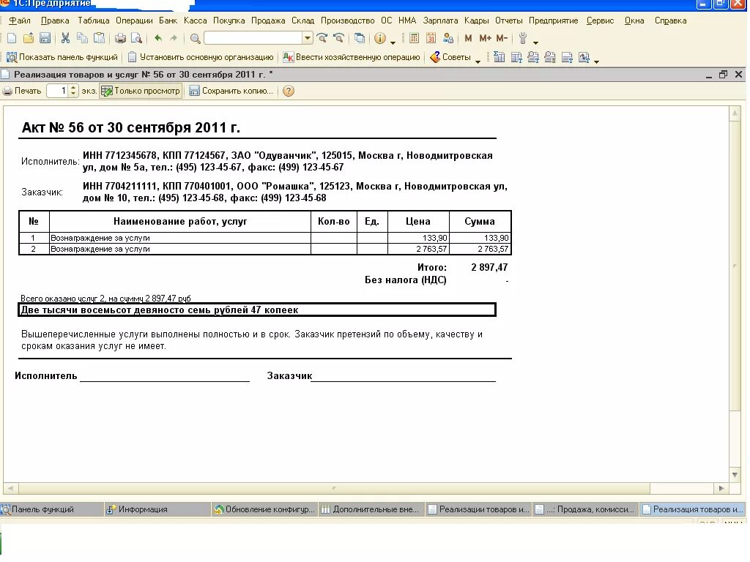Click vertical scrollbar up arrow
This screenshot has height=562, width=750.
coord(735,113)
